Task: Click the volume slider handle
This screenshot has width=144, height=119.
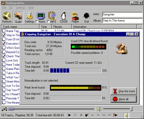Action: [x=131, y=109]
